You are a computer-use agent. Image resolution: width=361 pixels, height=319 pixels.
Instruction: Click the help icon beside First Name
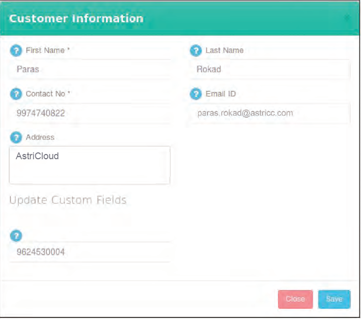pos(16,51)
